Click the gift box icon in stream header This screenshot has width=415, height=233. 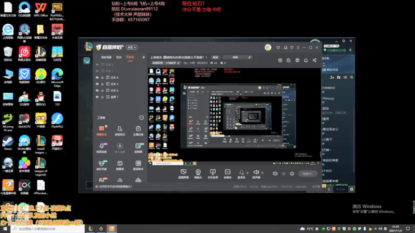click(280, 60)
